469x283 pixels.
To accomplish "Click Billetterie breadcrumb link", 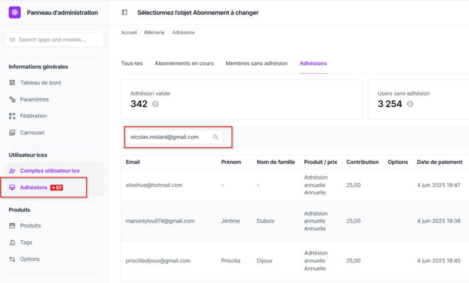I will pyautogui.click(x=155, y=32).
